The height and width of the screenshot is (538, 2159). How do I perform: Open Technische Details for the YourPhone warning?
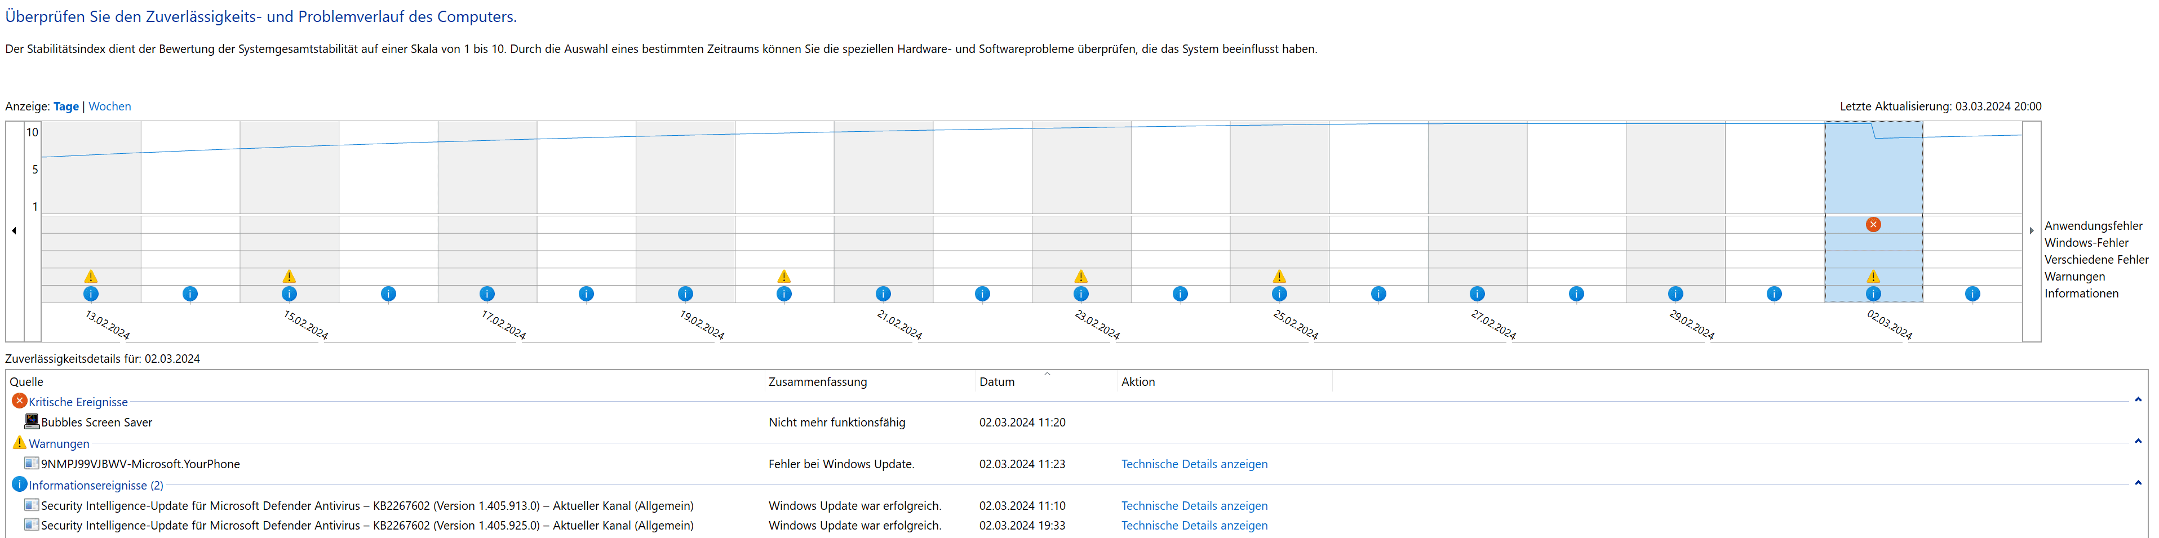tap(1194, 464)
